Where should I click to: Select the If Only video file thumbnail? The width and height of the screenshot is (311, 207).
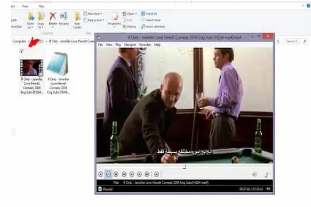coord(32,68)
